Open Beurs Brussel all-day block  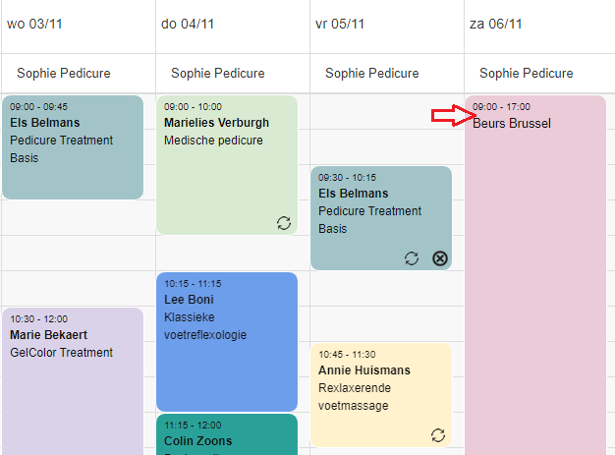pos(535,275)
